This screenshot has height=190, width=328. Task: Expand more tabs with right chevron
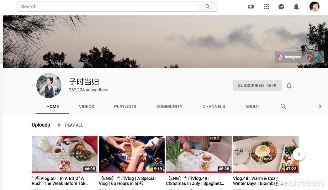tap(320, 106)
